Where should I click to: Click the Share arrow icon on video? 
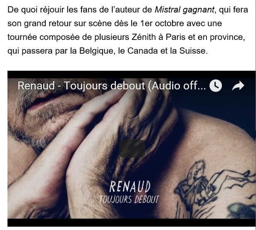point(238,86)
